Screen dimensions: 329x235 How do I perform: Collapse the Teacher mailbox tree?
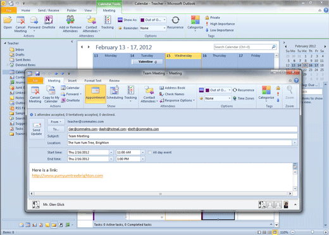pos(5,43)
